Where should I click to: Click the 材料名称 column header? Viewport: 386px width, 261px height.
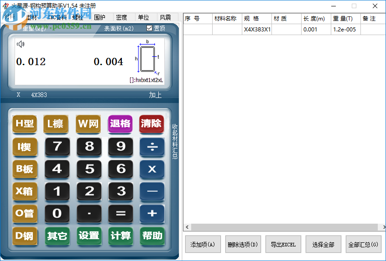coord(227,18)
